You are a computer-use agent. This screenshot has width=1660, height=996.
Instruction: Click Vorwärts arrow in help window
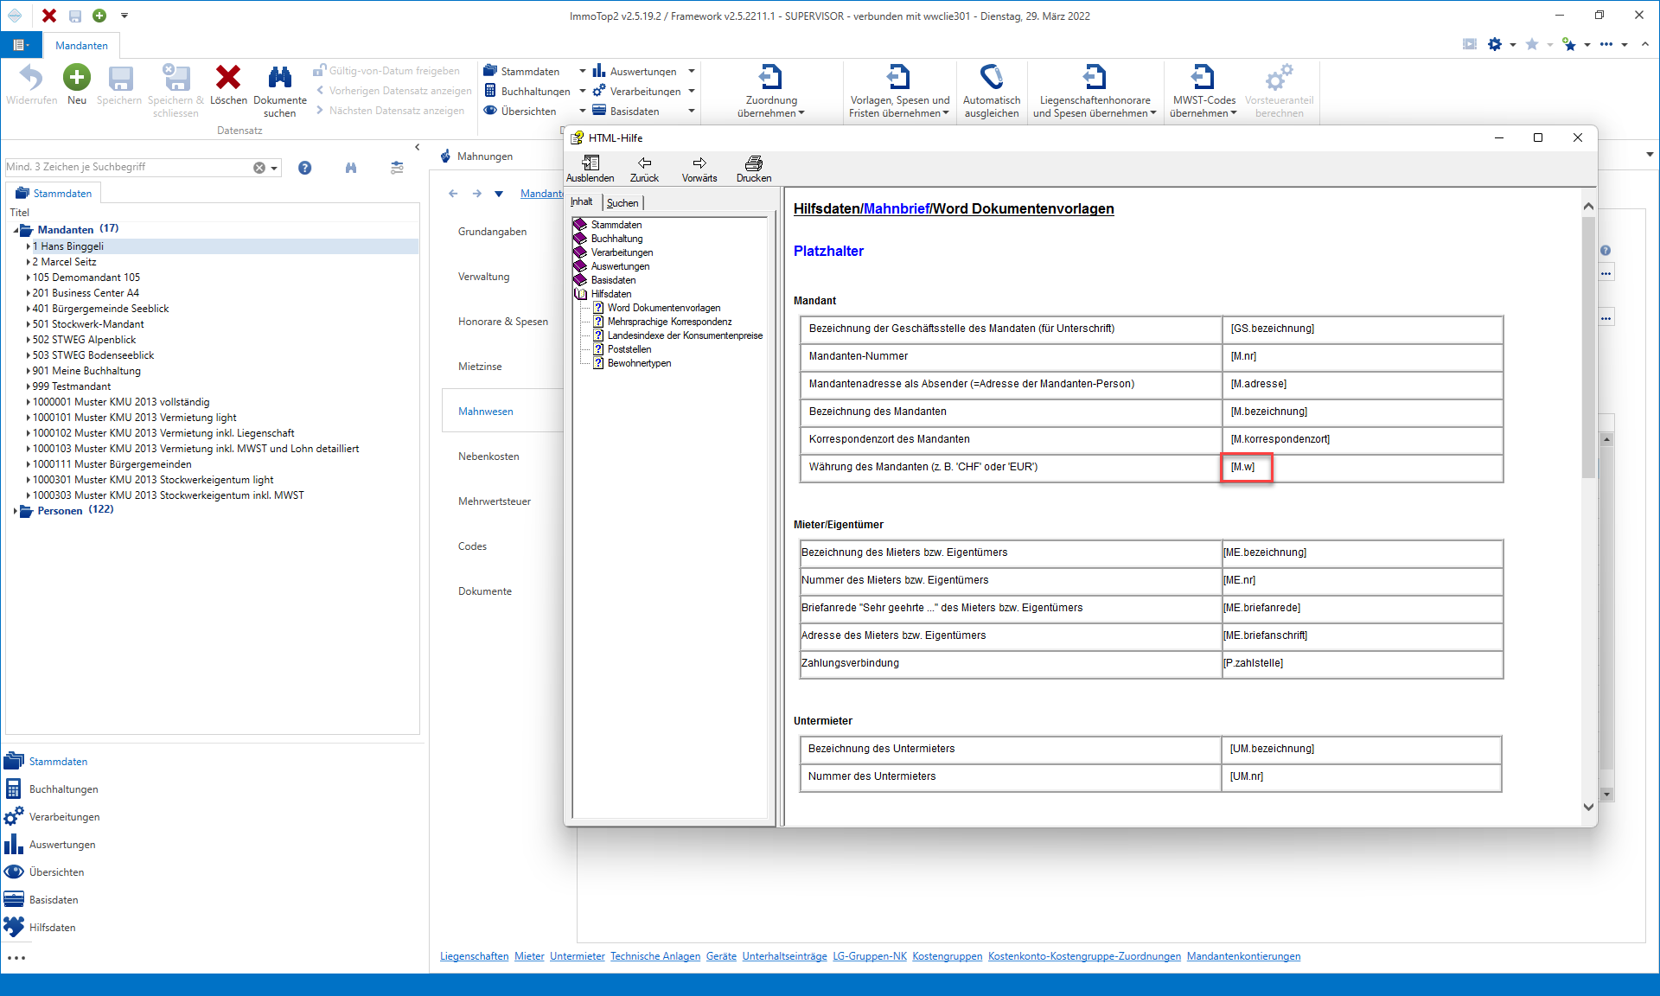[699, 169]
